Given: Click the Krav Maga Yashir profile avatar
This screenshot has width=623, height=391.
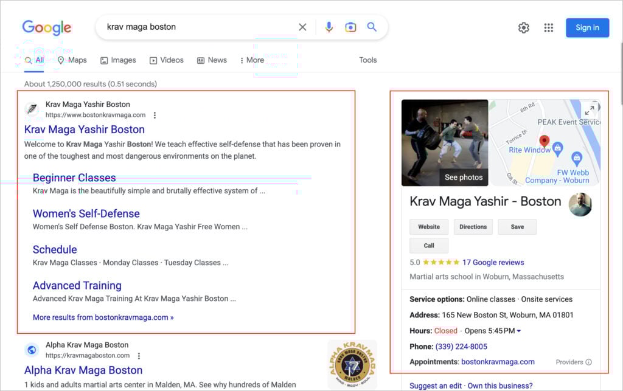Looking at the screenshot, I should [580, 204].
